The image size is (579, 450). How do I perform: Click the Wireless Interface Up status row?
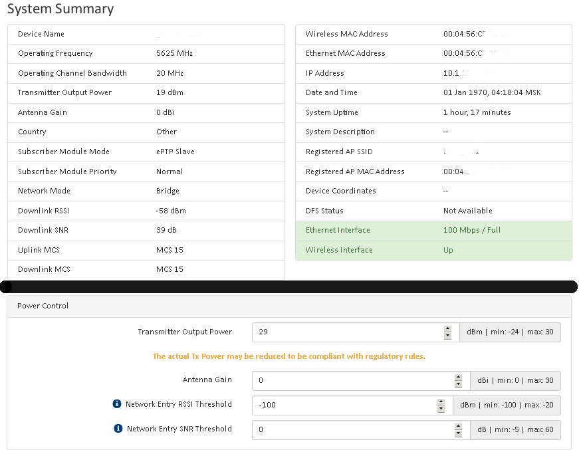433,251
